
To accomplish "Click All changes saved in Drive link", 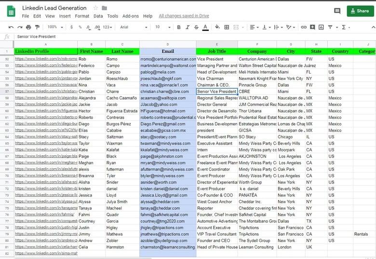I will click(x=184, y=16).
